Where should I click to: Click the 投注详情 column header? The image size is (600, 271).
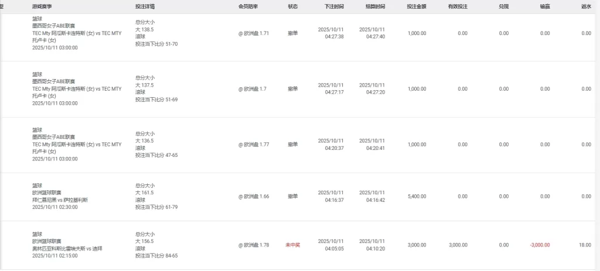[x=145, y=6]
